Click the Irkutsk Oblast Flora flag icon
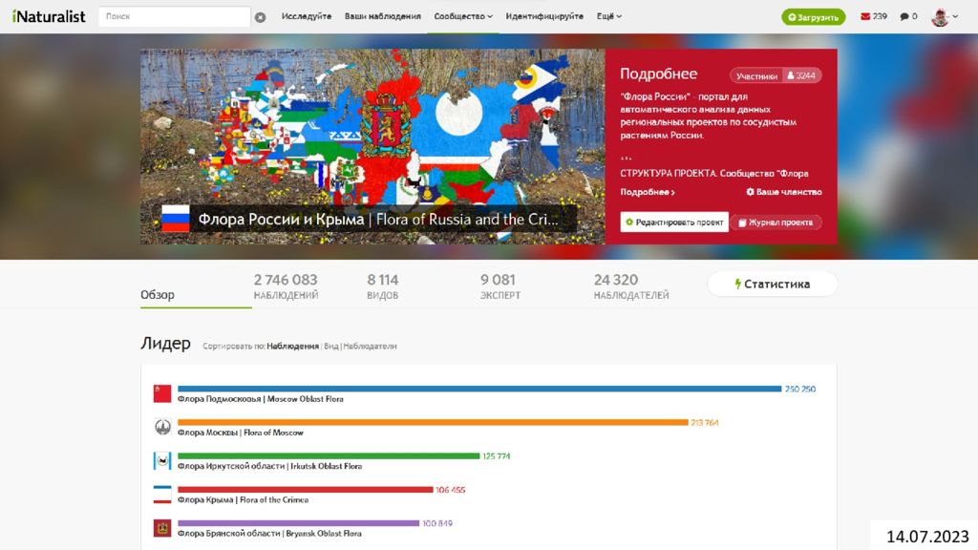 [162, 461]
